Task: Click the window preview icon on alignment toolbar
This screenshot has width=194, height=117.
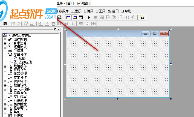Action: [x=5, y=23]
